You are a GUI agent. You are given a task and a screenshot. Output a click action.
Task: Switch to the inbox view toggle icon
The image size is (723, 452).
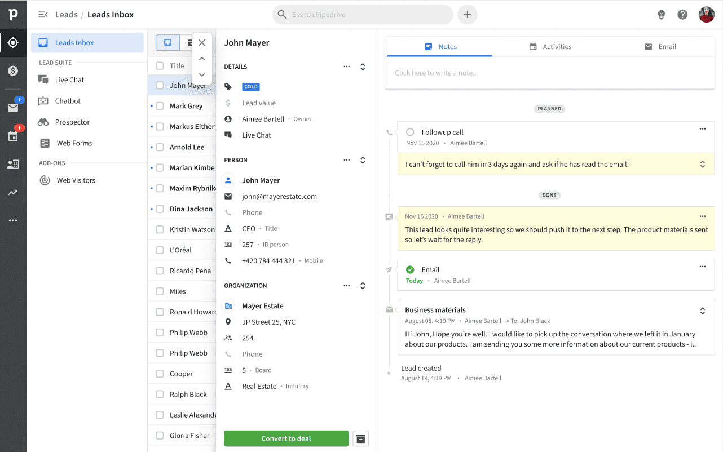tap(167, 42)
